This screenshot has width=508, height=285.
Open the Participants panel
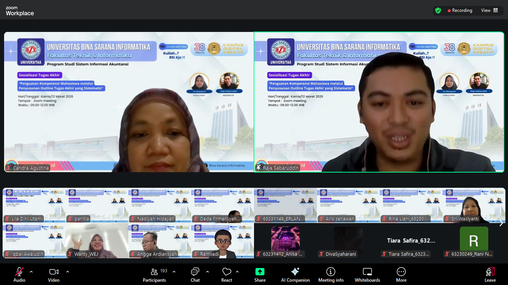154,274
